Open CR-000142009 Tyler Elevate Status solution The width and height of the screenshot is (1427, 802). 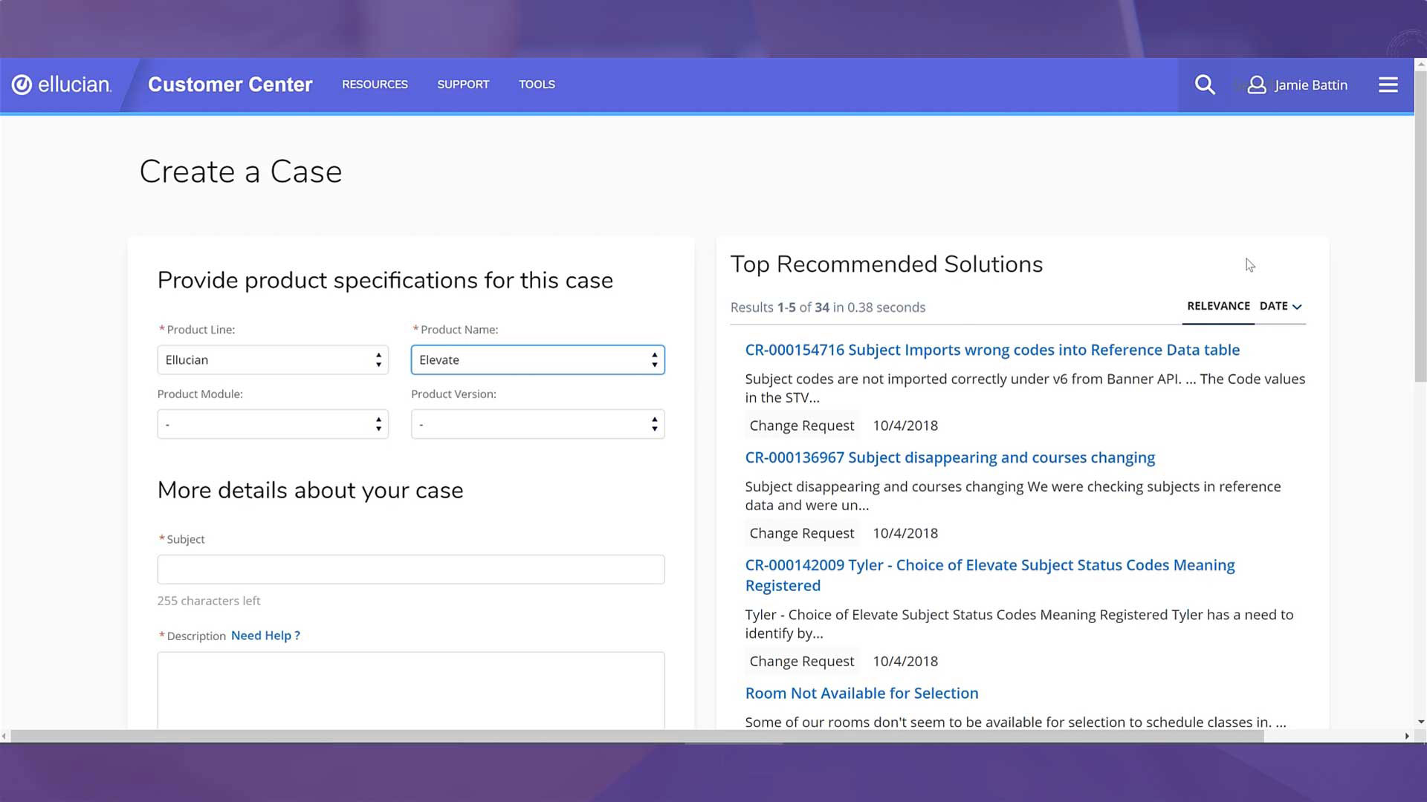click(x=990, y=575)
